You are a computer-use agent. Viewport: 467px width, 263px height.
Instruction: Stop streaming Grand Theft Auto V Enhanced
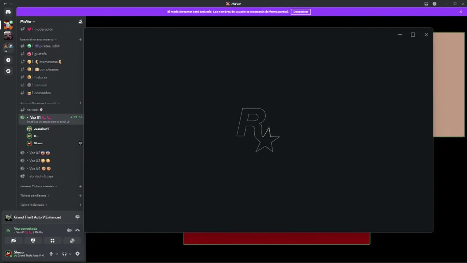coord(77,217)
